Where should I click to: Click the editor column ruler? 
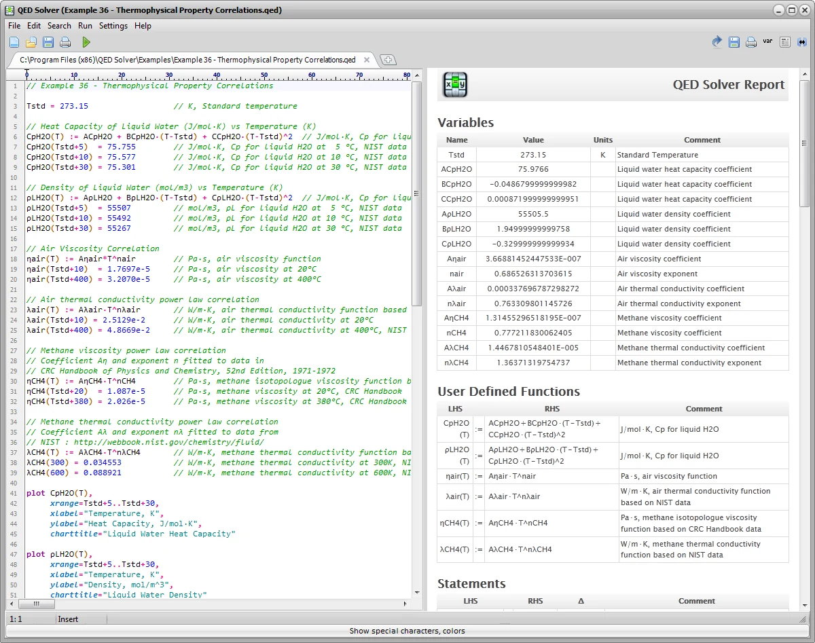(x=219, y=75)
